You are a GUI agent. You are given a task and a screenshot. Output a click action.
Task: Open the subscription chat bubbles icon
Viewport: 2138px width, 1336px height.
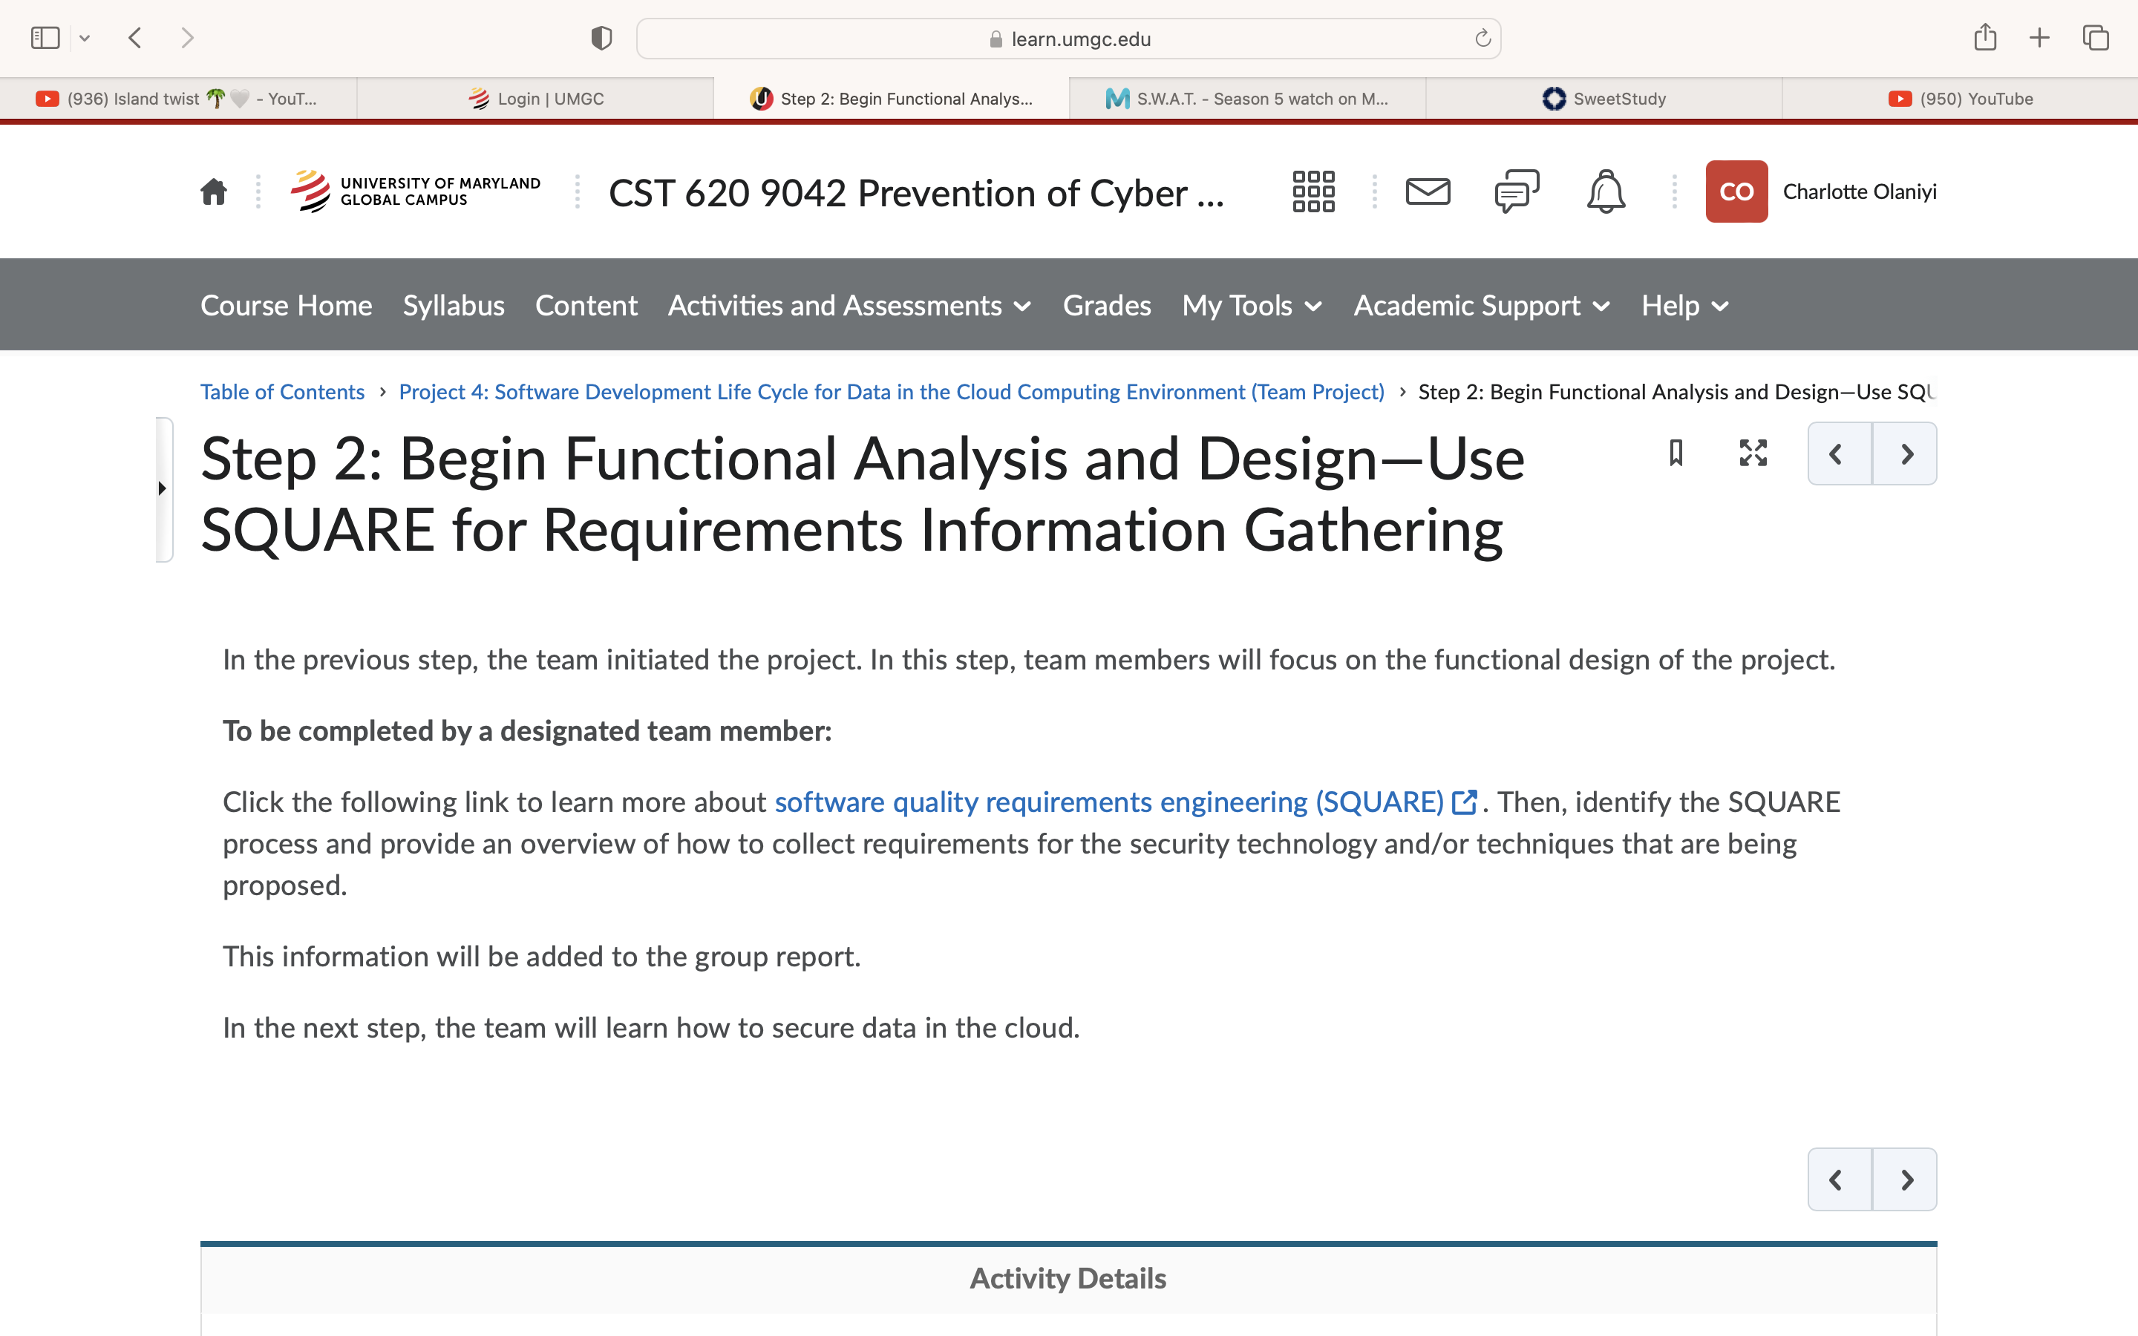coord(1517,191)
